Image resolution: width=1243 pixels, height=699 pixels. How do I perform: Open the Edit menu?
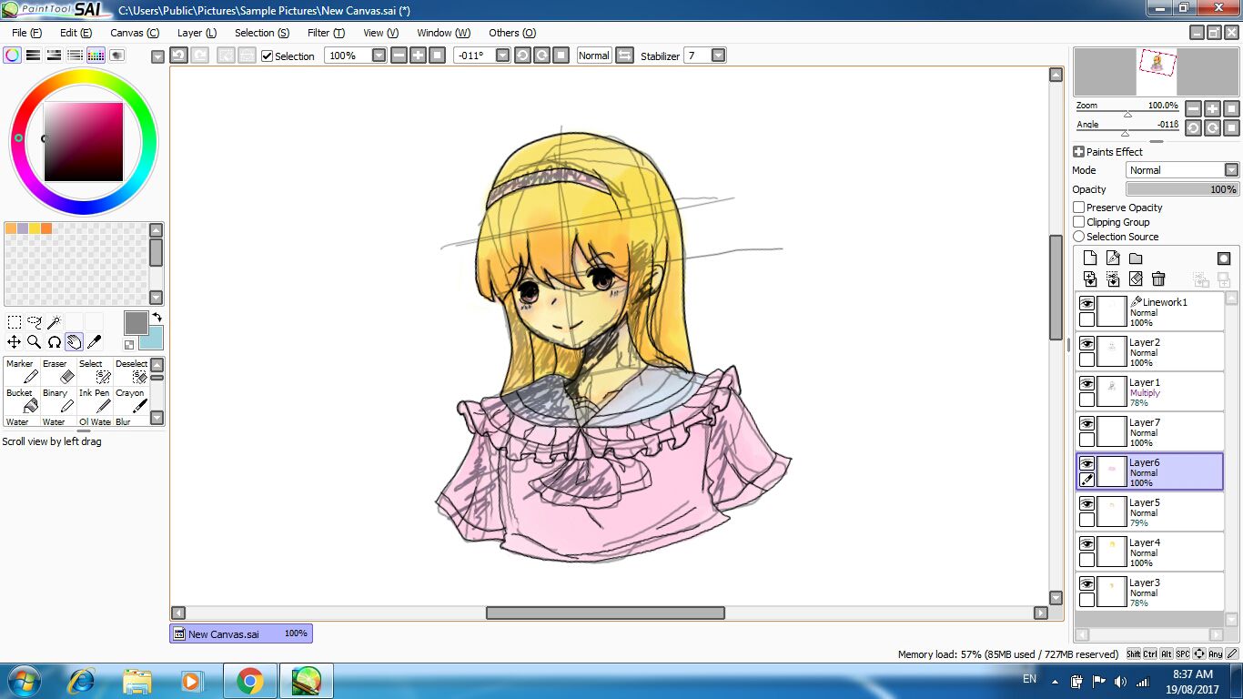76,33
